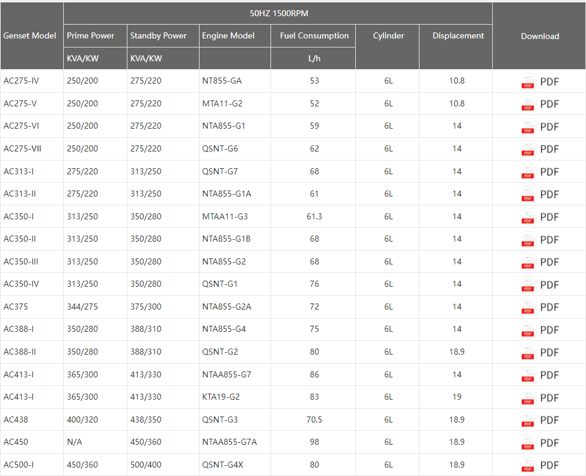Click the AC375 genset model cell
The image size is (586, 476).
coord(32,307)
